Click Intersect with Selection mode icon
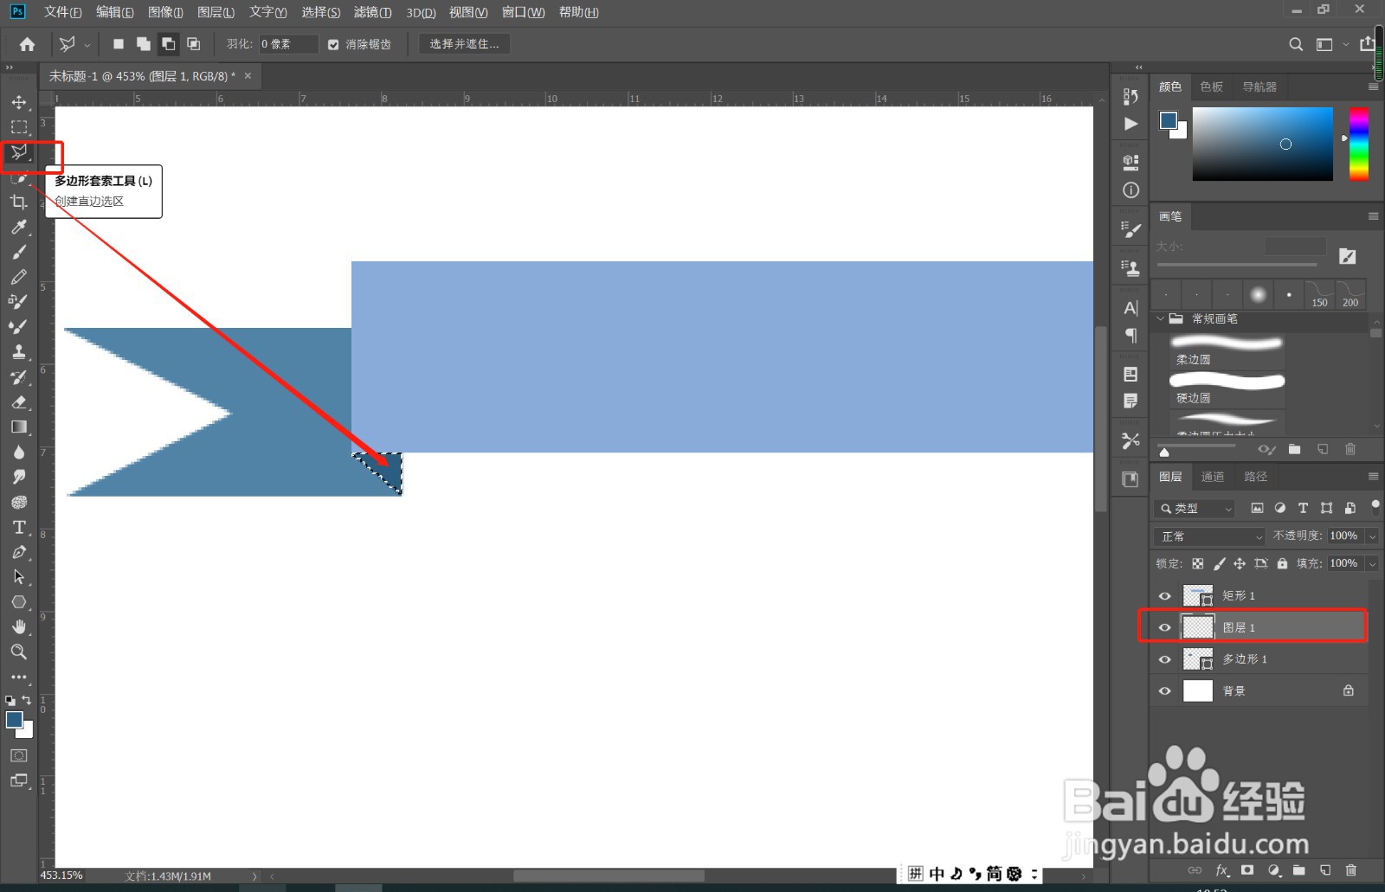Screen dimensions: 1385x892 [x=194, y=44]
